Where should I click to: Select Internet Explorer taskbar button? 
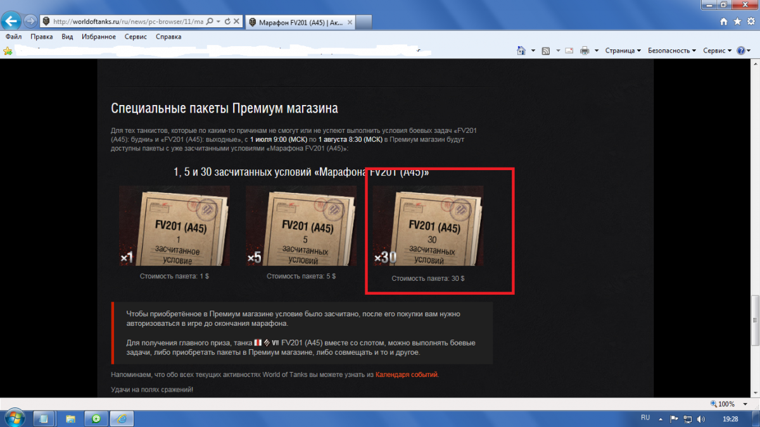(x=122, y=418)
